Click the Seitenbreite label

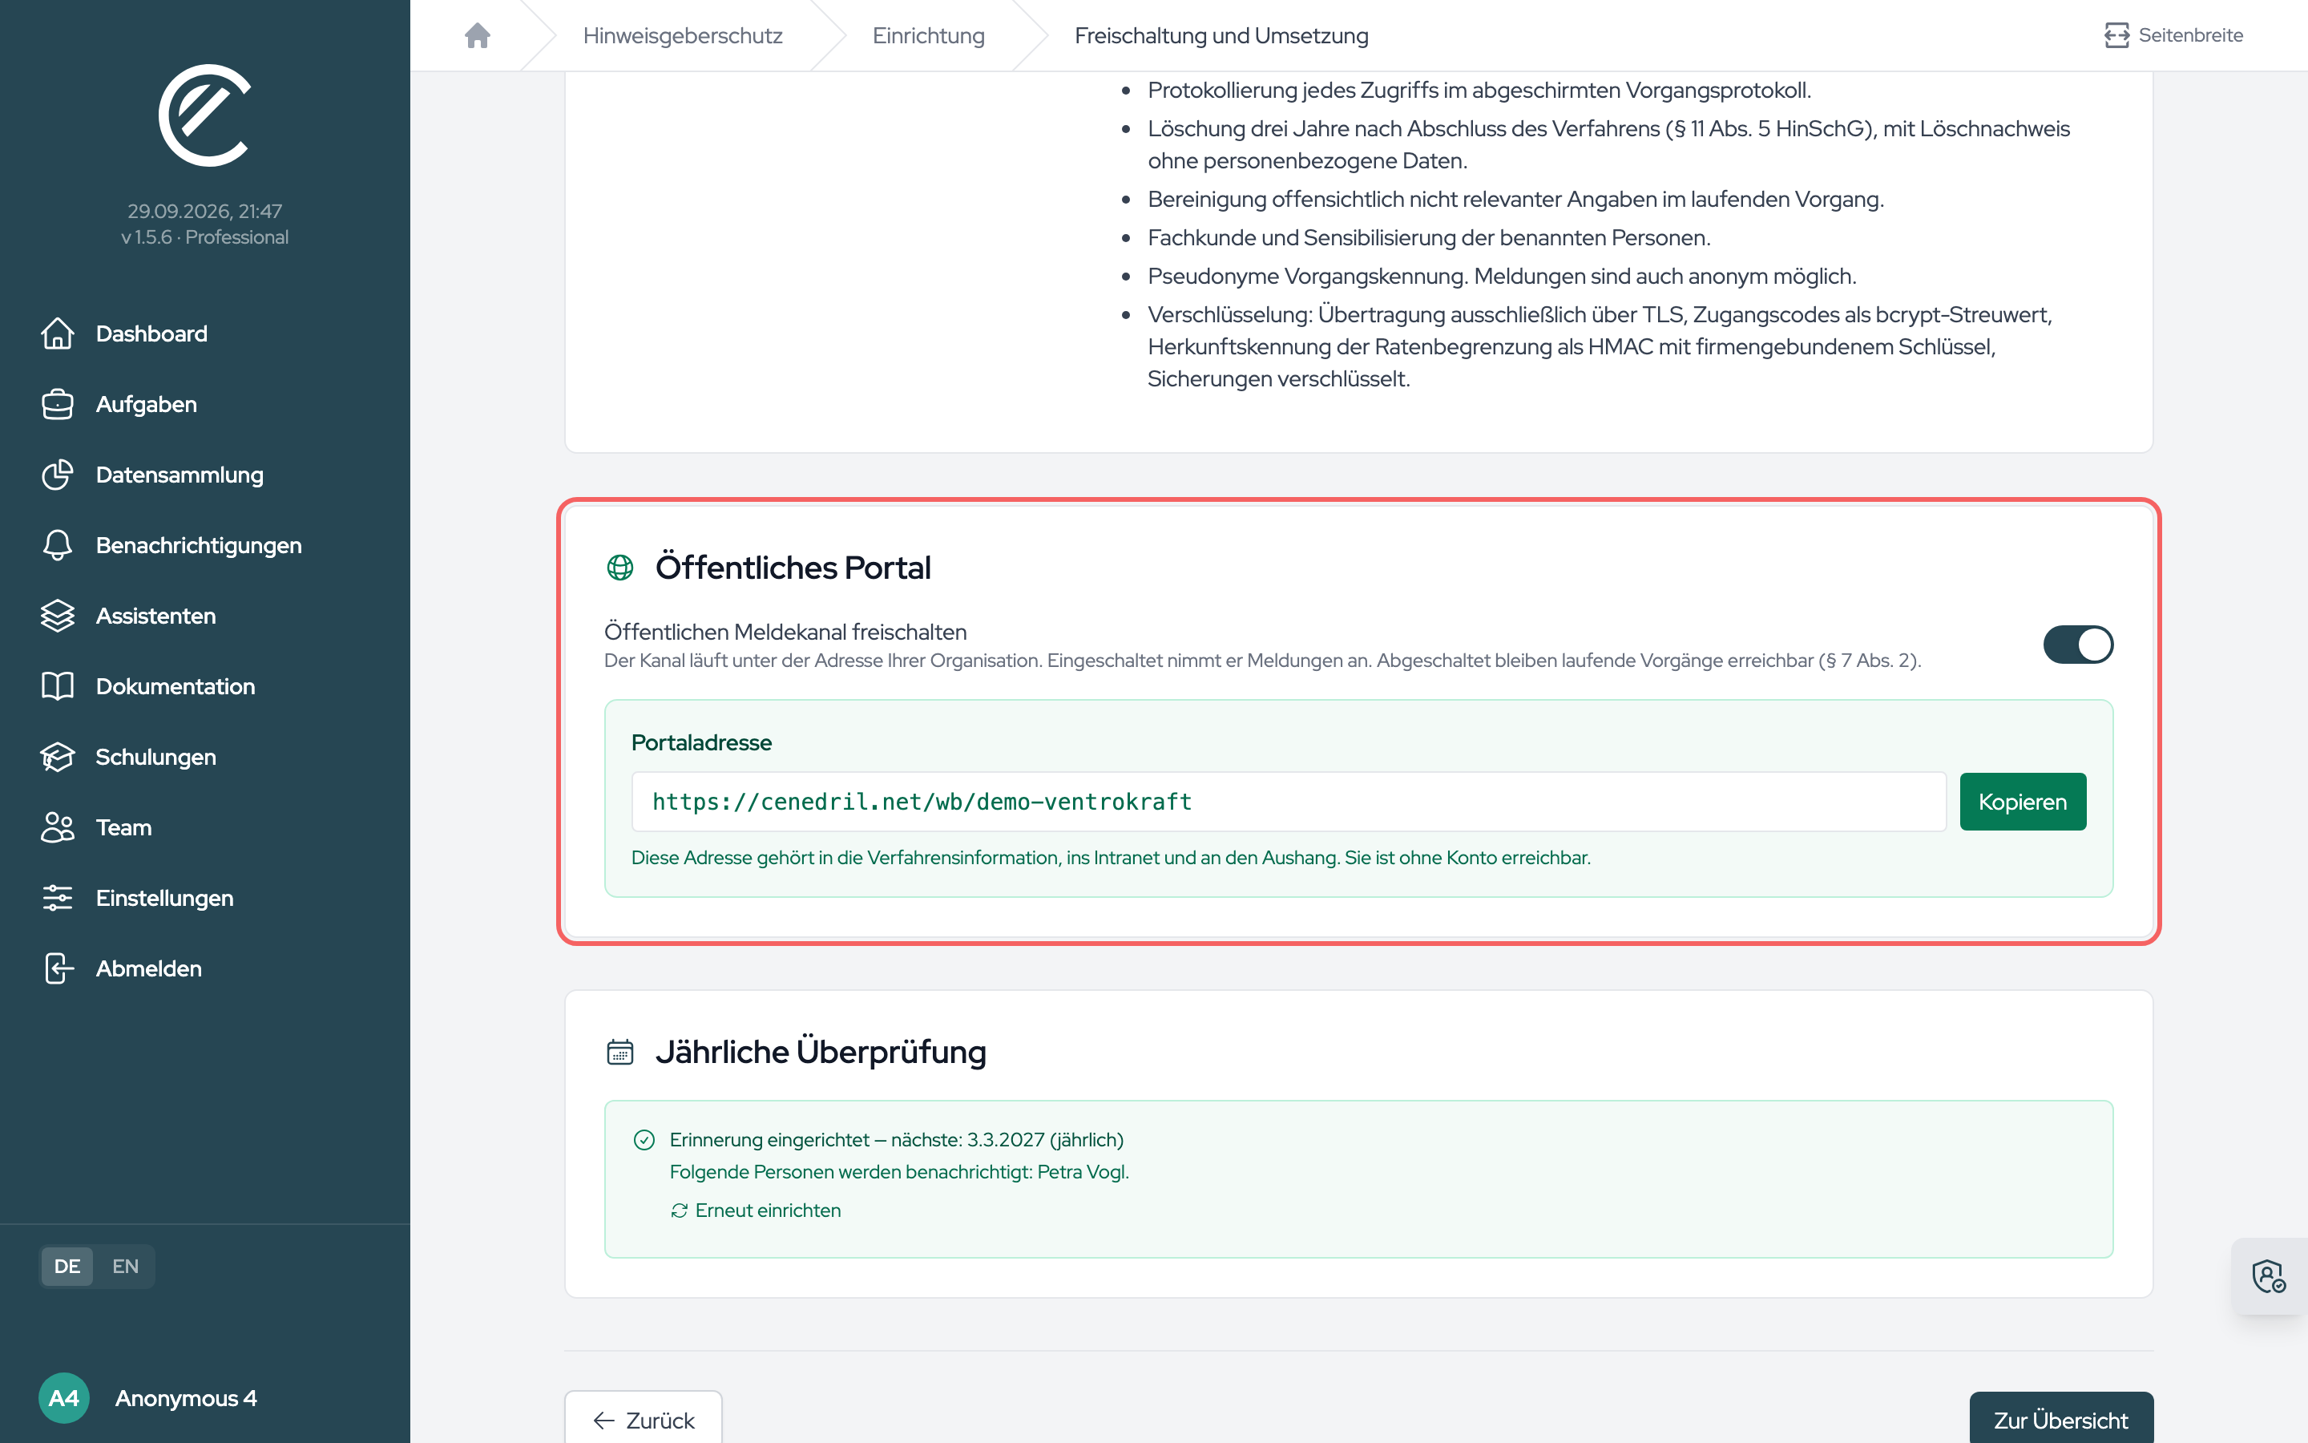tap(2189, 35)
